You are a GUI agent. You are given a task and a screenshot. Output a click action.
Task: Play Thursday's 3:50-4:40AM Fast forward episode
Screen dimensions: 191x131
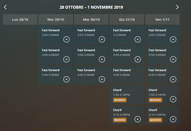pos(138,59)
